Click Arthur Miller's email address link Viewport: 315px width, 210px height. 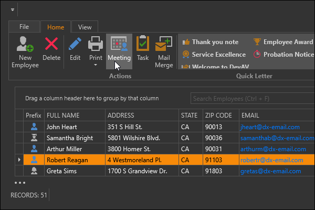tap(270, 149)
